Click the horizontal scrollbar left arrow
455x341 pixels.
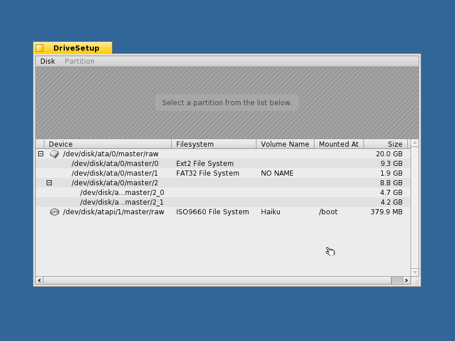pos(40,280)
